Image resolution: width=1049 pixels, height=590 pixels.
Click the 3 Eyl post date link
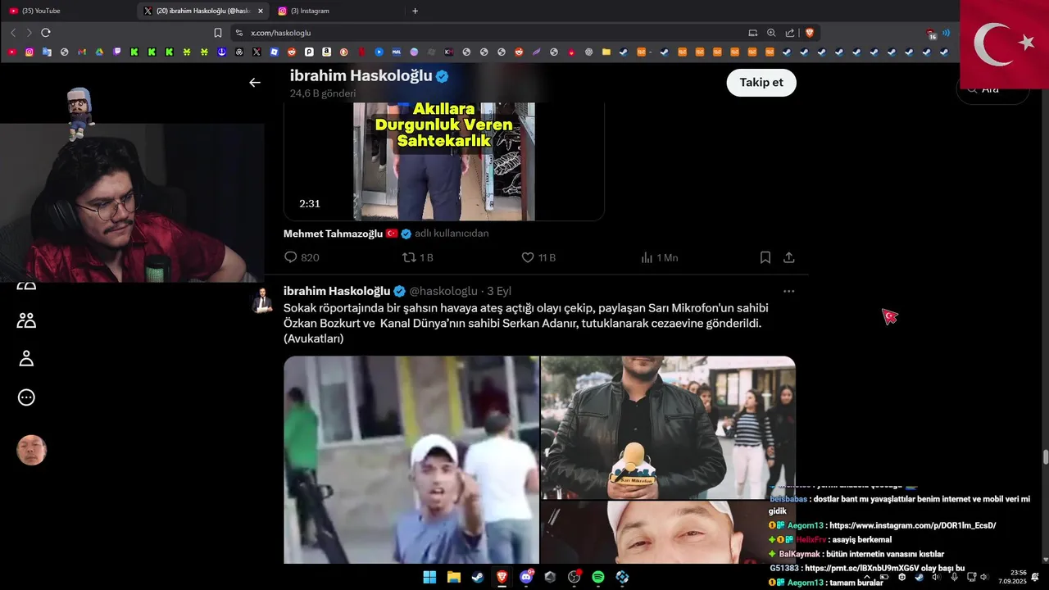[x=499, y=291]
